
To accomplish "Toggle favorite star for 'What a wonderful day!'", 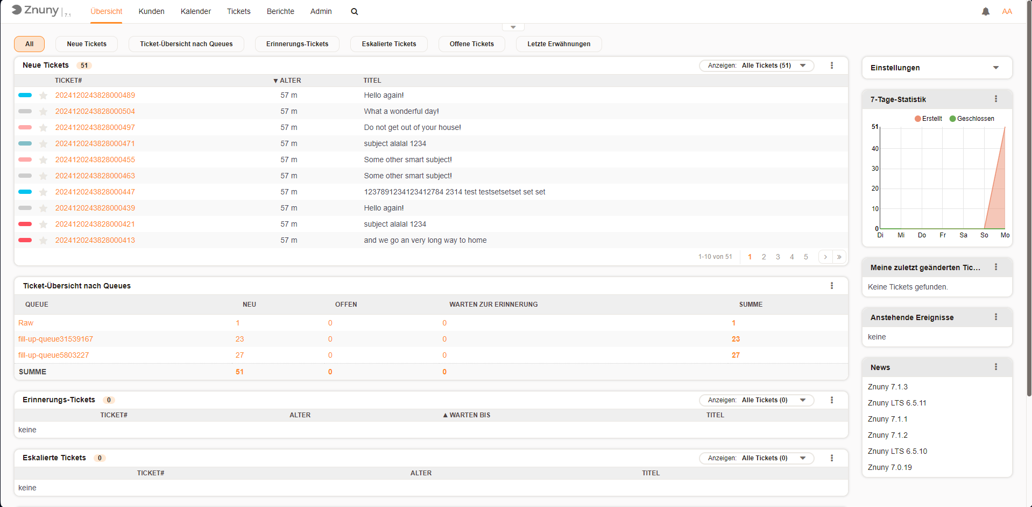I will point(44,112).
